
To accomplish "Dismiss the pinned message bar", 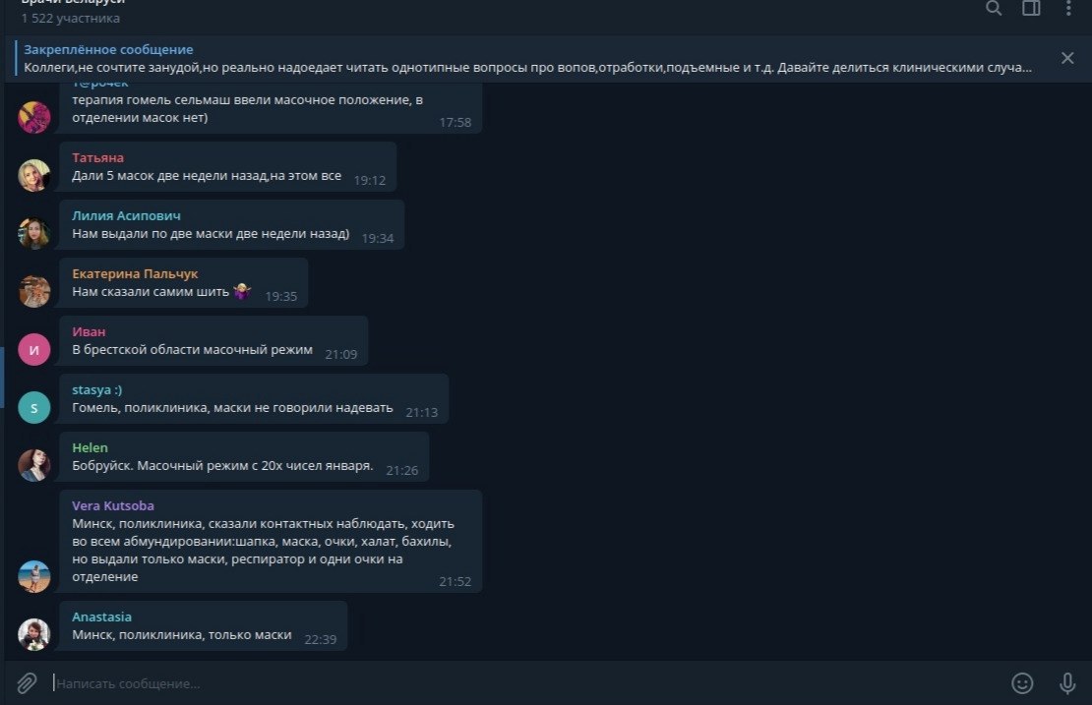I will pyautogui.click(x=1067, y=58).
